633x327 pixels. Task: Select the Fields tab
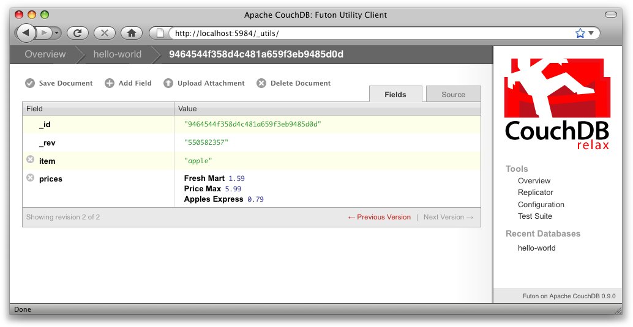point(395,95)
